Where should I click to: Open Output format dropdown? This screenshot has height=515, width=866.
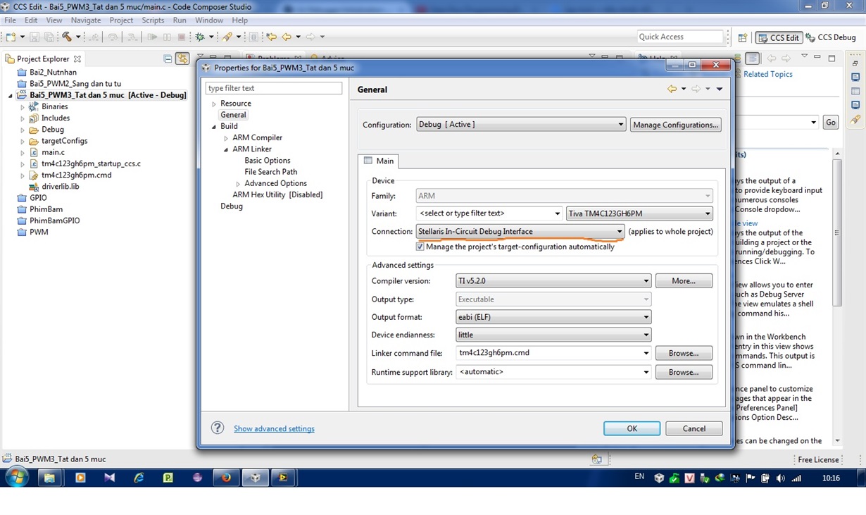pyautogui.click(x=553, y=318)
